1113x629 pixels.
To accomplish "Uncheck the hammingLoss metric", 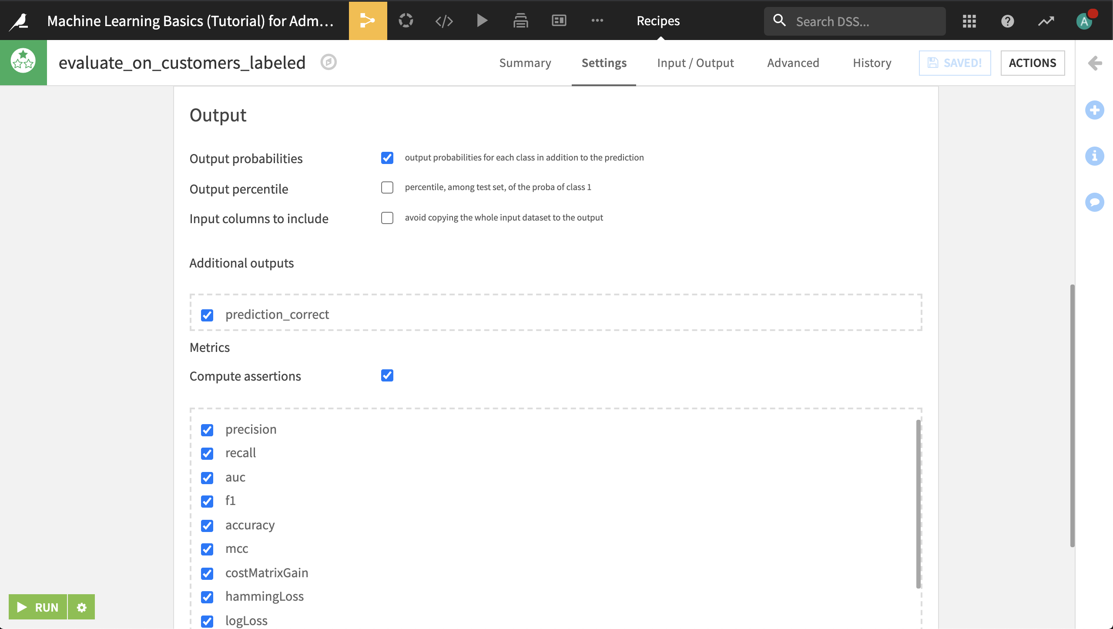I will [207, 597].
